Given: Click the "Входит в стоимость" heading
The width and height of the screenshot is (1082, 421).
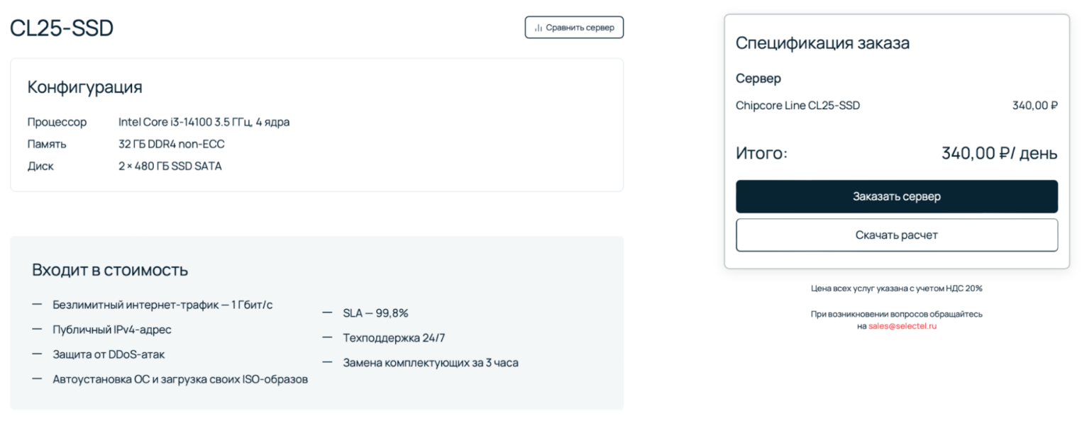Looking at the screenshot, I should coord(110,269).
